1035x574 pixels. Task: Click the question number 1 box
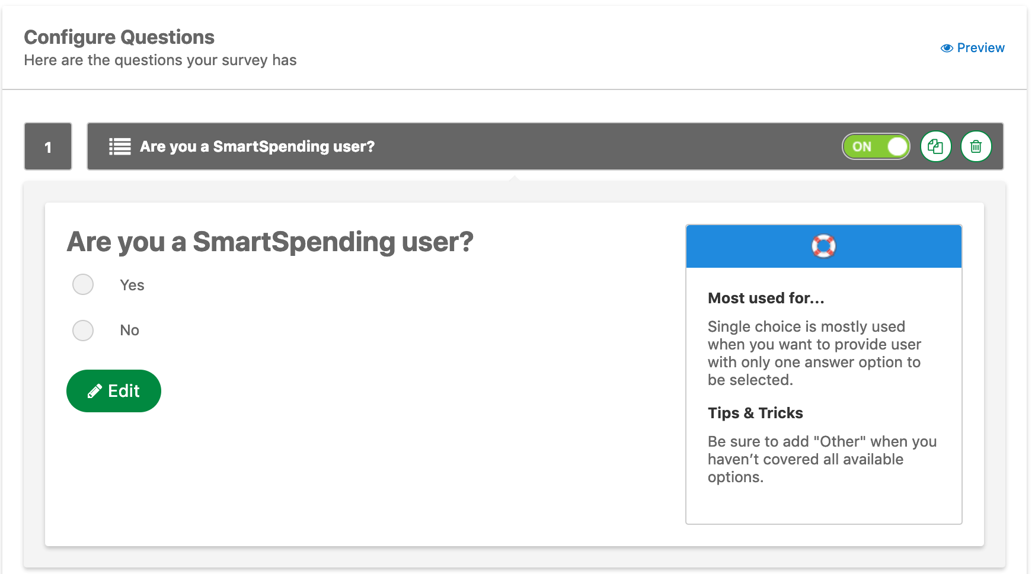(48, 146)
